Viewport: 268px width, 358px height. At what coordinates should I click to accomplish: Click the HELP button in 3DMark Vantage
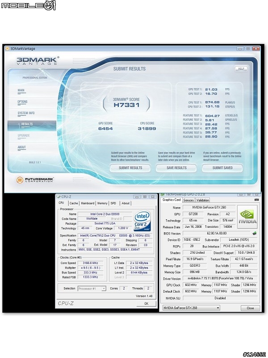(x=241, y=69)
